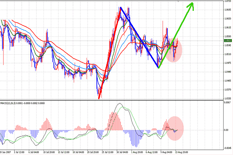Click the green current price tag on the price axis
This screenshot has height=155, width=233.
click(x=228, y=41)
